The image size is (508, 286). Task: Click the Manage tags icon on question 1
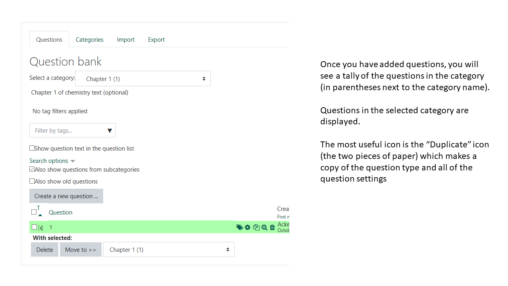tap(240, 227)
